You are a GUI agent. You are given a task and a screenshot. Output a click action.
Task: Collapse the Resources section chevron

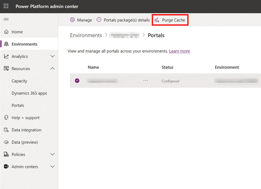pos(53,69)
